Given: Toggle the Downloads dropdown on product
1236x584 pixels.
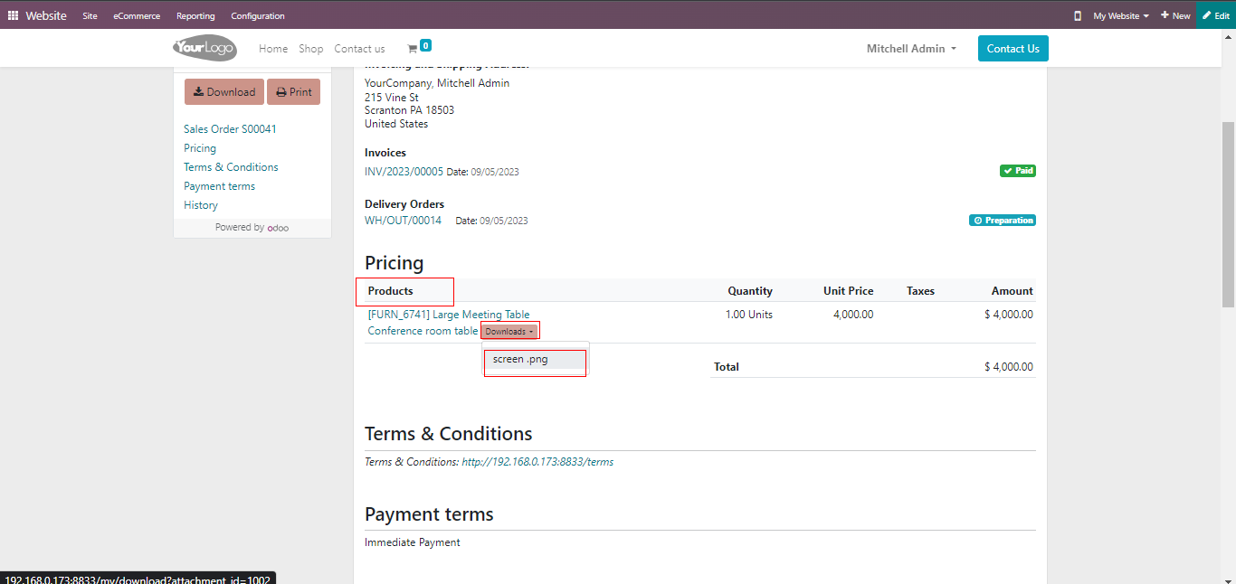Looking at the screenshot, I should click(509, 332).
